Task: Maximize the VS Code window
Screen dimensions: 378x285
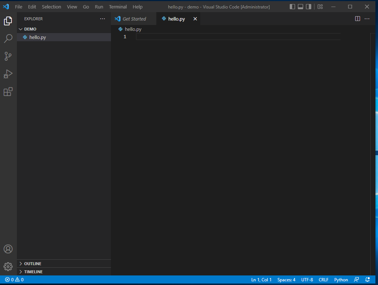Action: pyautogui.click(x=350, y=7)
